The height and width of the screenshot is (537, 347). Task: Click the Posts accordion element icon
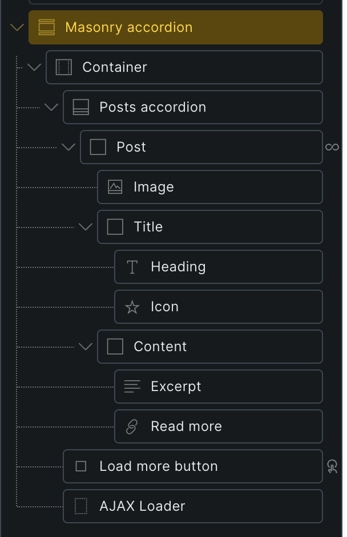point(81,107)
